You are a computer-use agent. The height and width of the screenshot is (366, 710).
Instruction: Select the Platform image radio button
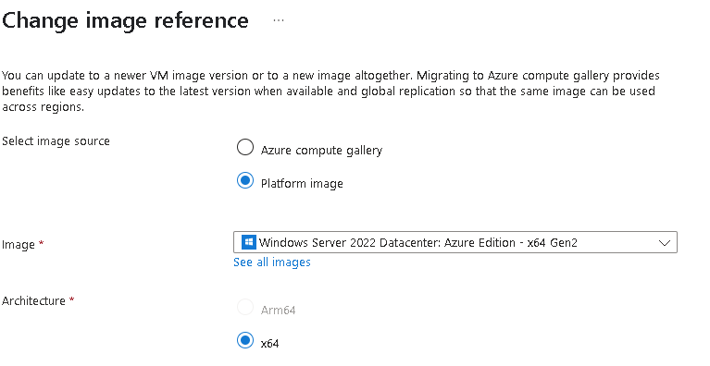coord(245,181)
